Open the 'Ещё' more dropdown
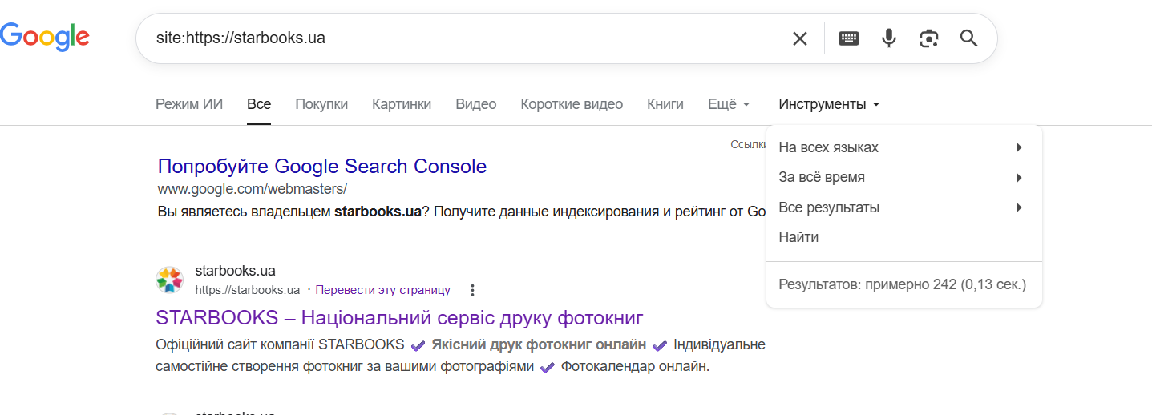 729,104
